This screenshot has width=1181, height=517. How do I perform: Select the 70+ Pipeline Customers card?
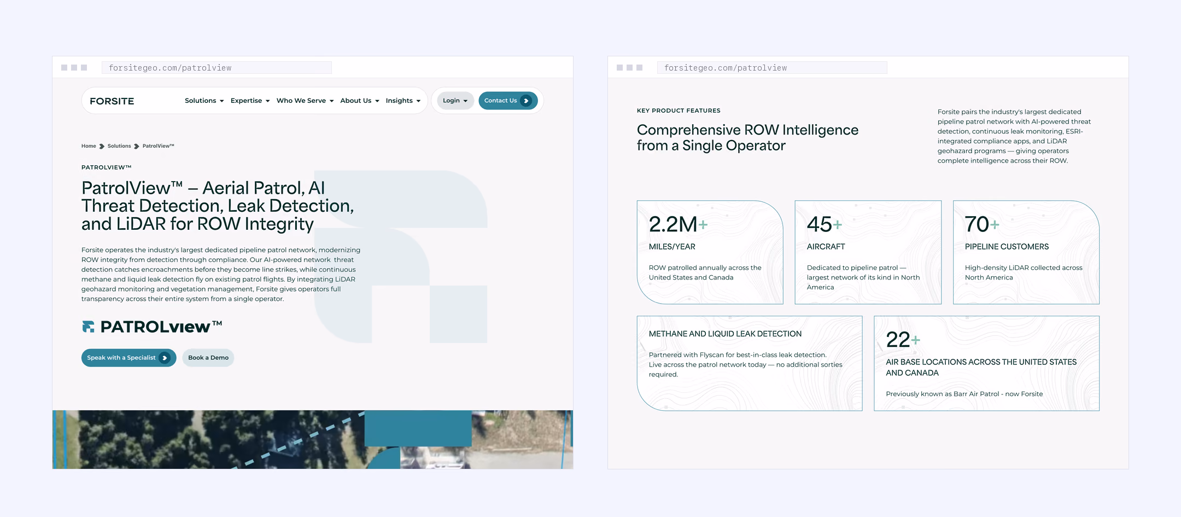(x=1026, y=252)
